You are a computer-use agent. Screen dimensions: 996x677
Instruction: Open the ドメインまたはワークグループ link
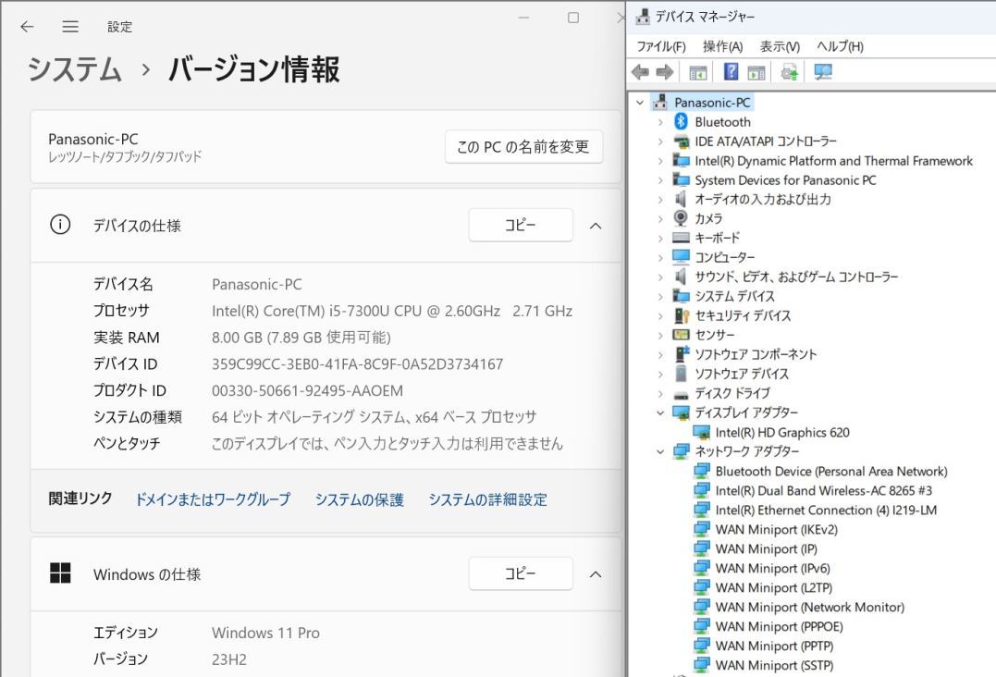pyautogui.click(x=213, y=499)
